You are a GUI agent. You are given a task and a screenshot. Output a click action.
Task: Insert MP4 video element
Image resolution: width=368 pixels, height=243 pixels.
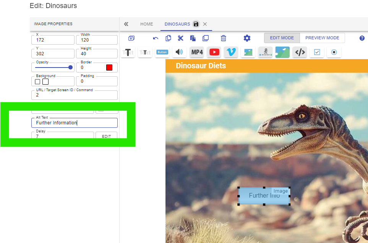pyautogui.click(x=197, y=52)
